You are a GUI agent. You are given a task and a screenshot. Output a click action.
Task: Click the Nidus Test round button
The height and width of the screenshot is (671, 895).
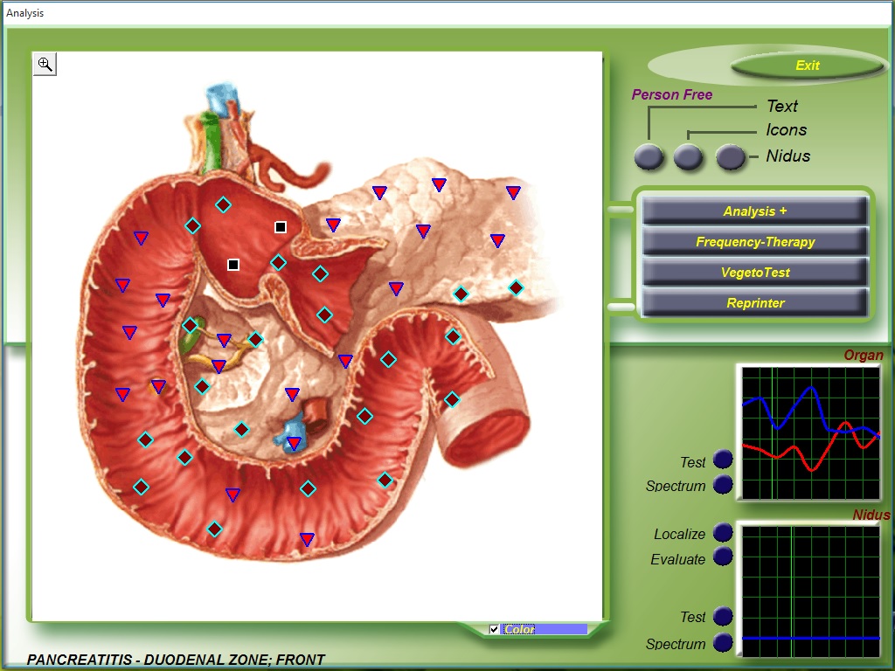coord(723,616)
